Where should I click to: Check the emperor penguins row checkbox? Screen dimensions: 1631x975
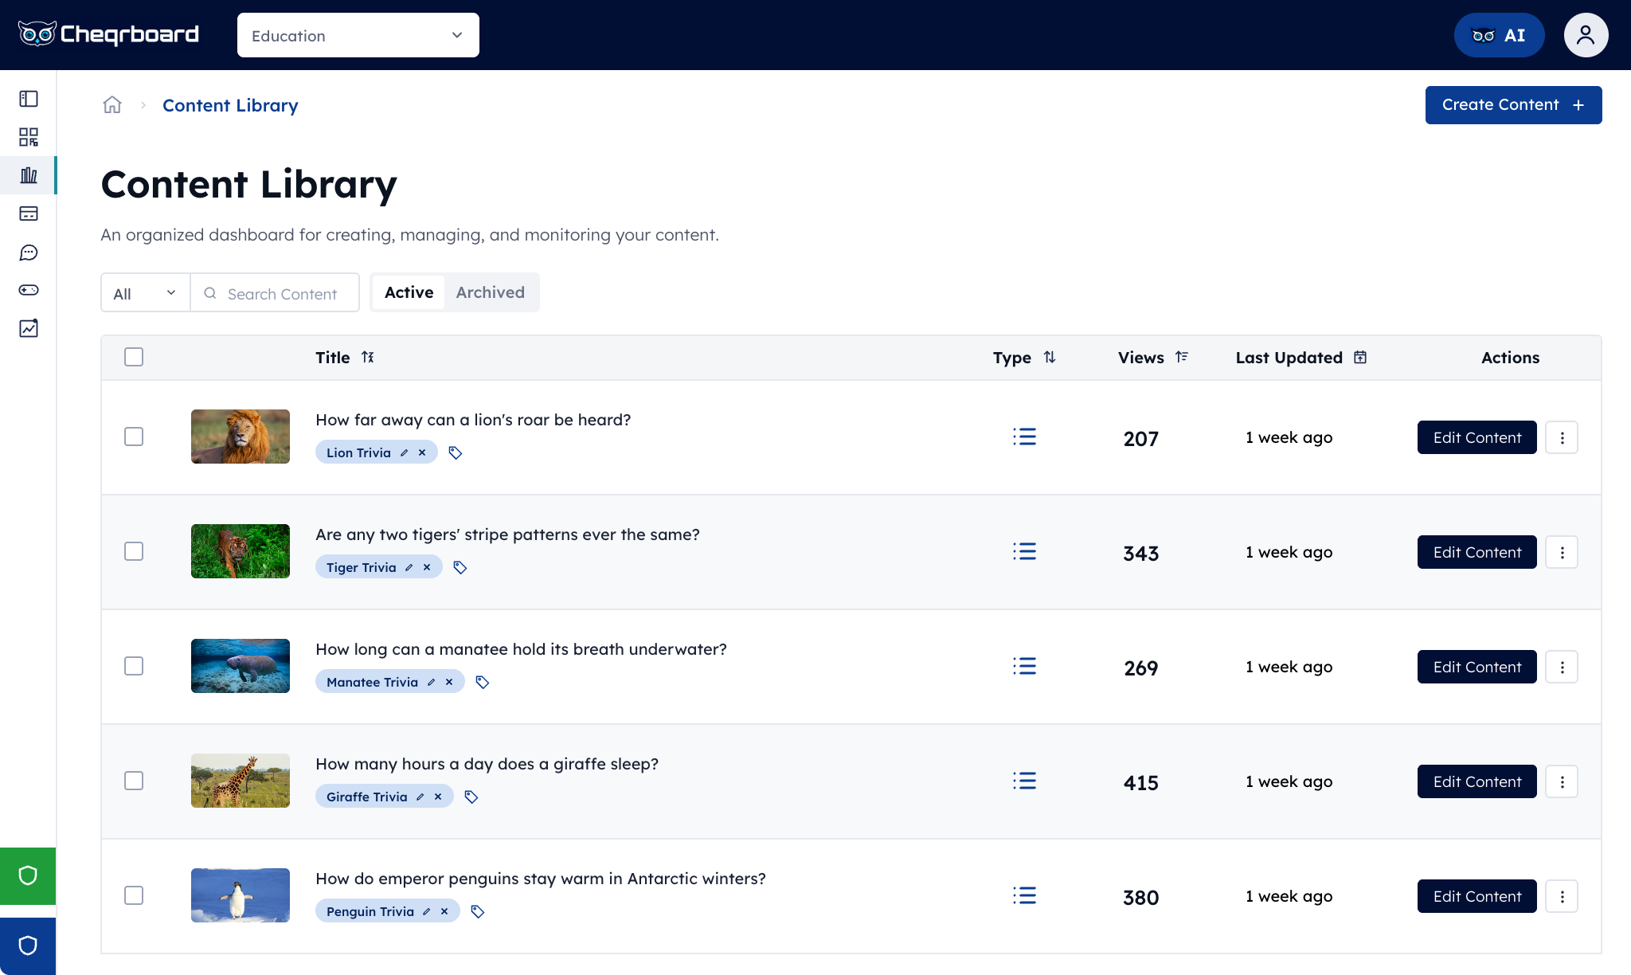(134, 895)
